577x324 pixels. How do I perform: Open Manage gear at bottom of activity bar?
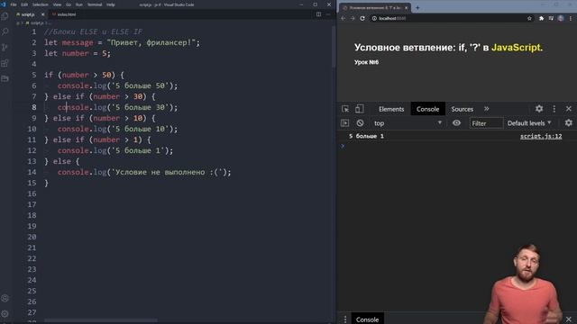pyautogui.click(x=5, y=314)
